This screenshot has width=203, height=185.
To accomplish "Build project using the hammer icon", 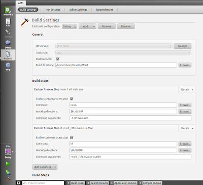I will [8, 180].
